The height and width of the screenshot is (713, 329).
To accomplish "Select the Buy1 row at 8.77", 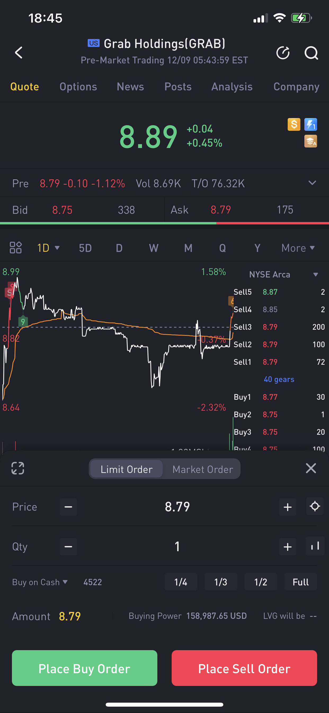I will coord(279,397).
